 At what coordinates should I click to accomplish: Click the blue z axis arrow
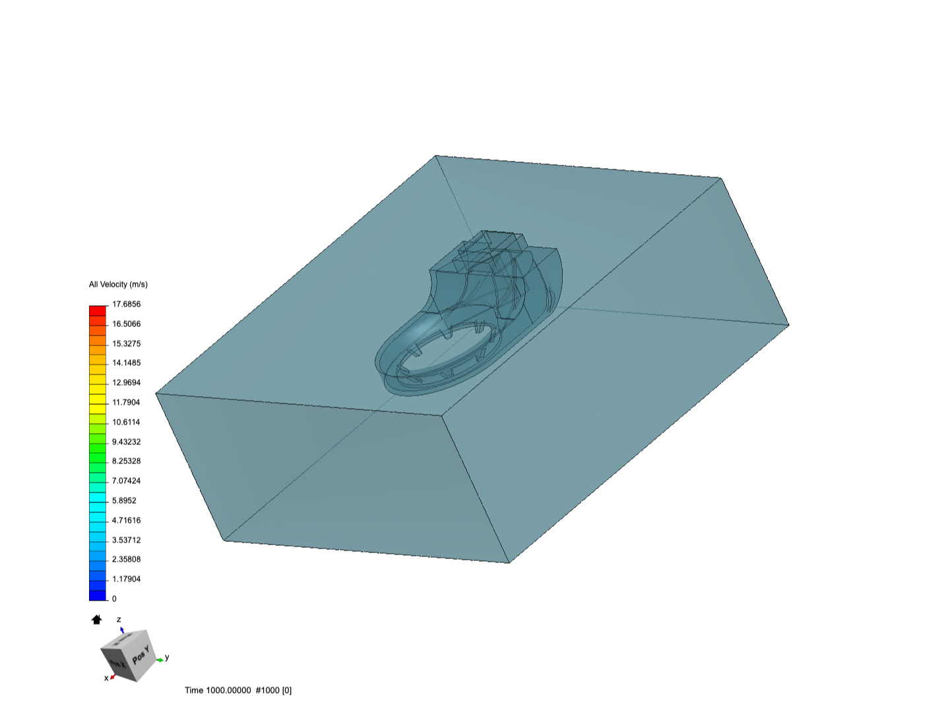[121, 630]
